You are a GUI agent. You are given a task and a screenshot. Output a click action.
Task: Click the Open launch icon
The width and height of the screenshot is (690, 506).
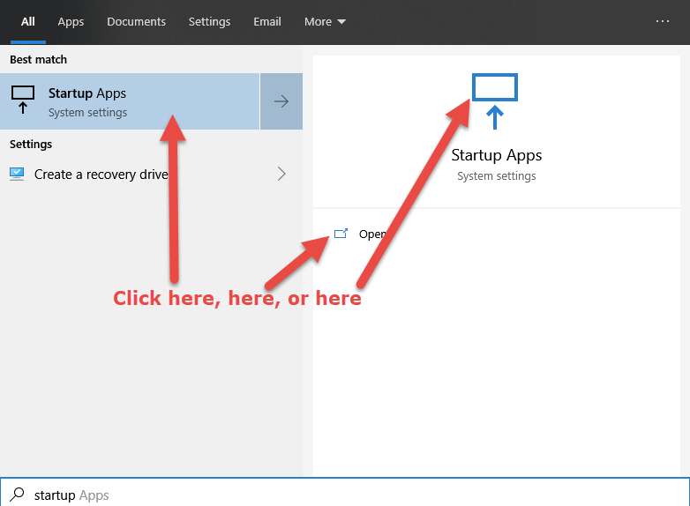[x=341, y=234]
